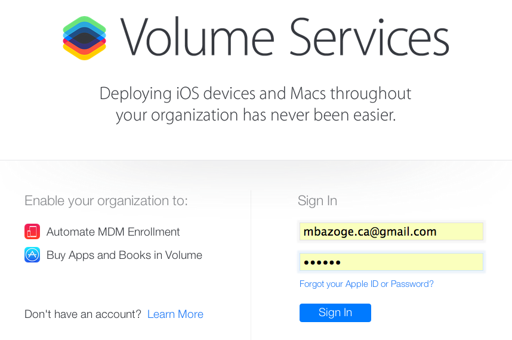Click the Volume Services title text
The height and width of the screenshot is (340, 512).
[285, 38]
